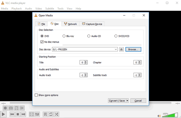Minimize the Open Media dialog
Image resolution: width=181 pixels, height=118 pixels.
(x=124, y=15)
